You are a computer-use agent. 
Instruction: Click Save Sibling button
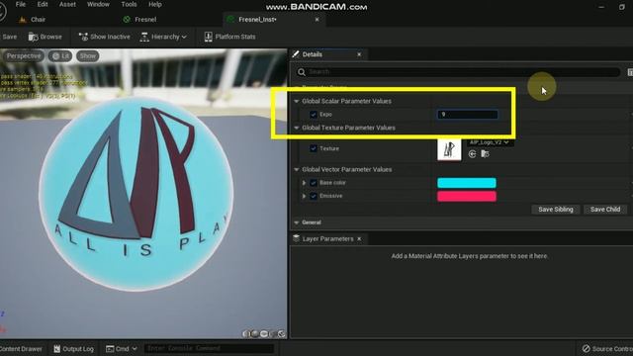556,210
